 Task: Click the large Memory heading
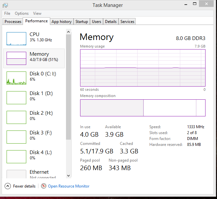[x=97, y=37]
